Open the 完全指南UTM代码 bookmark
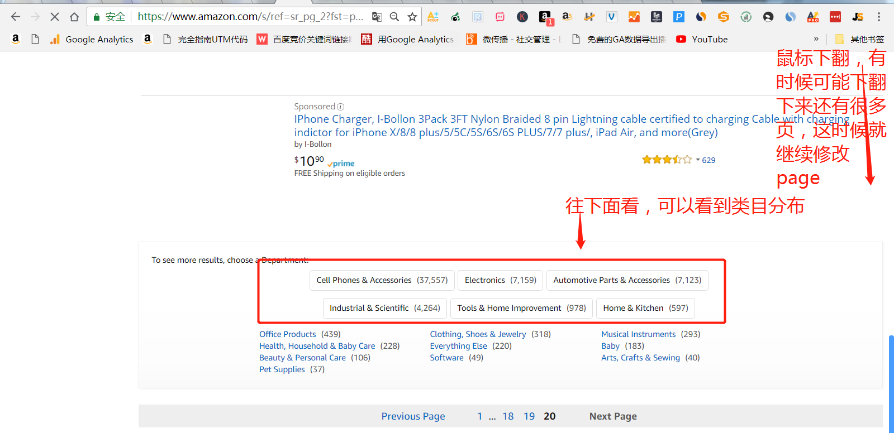Screen dimensions: 894x433 (x=205, y=39)
